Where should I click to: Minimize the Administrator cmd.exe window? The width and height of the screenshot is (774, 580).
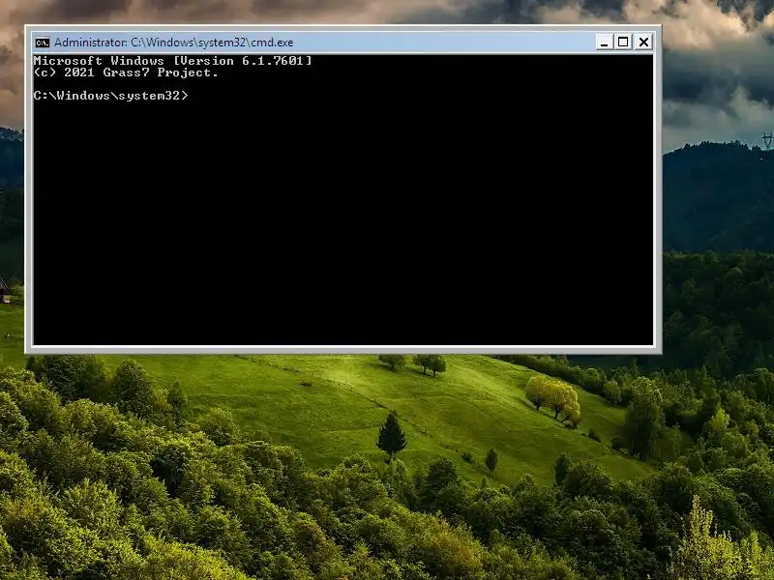coord(604,42)
